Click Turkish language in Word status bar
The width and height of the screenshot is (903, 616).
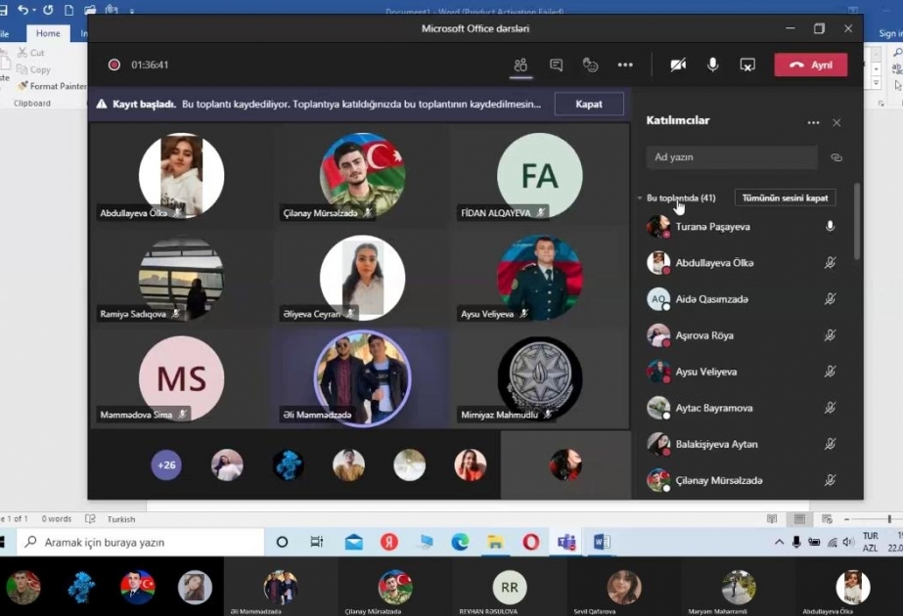pos(121,519)
